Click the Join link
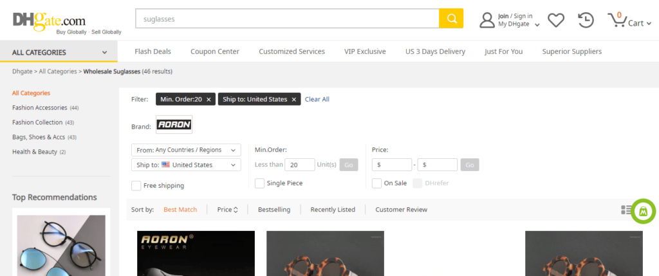 [x=503, y=16]
